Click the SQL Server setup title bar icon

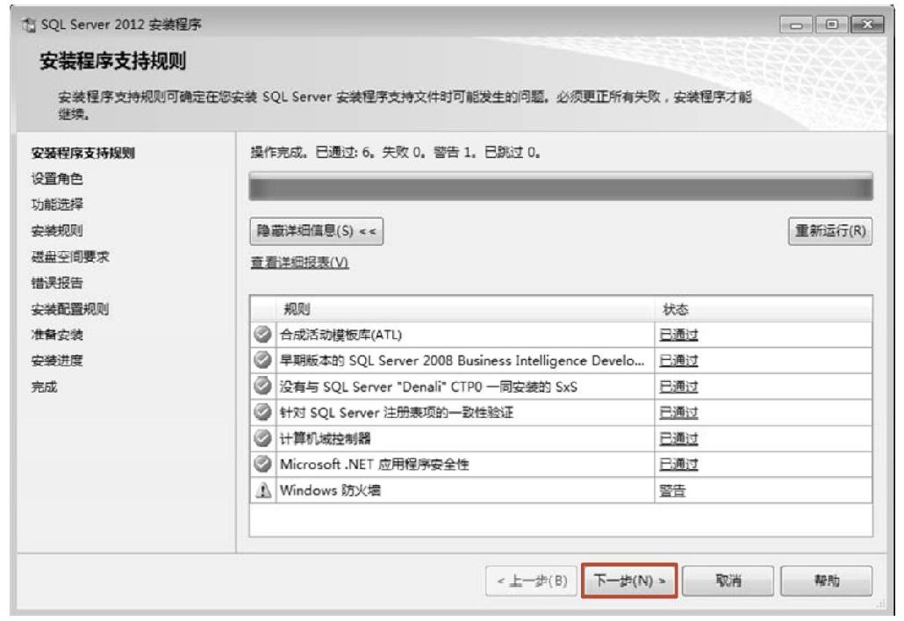(x=28, y=25)
